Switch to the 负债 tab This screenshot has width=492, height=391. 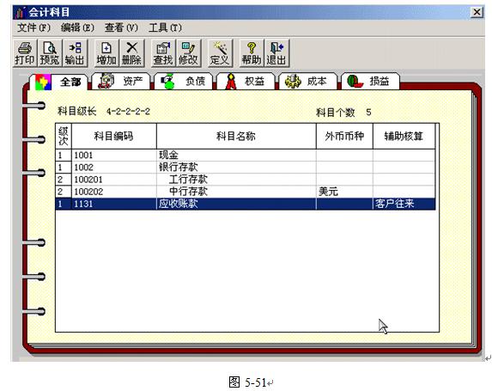click(183, 82)
